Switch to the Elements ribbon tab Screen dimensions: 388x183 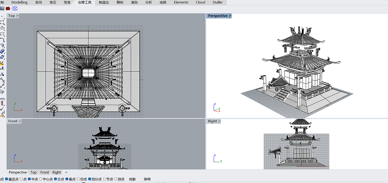[x=181, y=2]
